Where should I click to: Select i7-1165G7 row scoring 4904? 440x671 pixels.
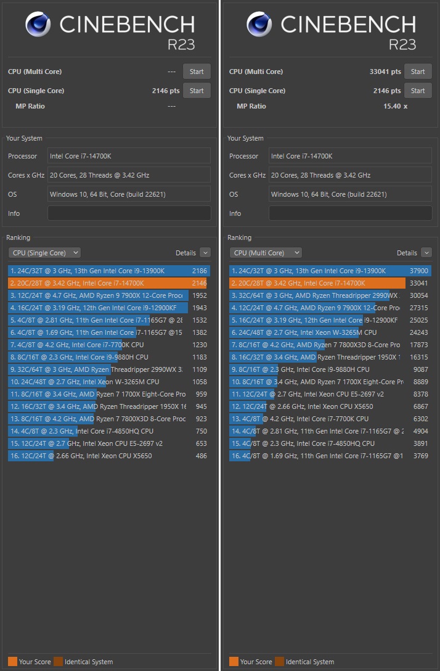click(x=330, y=431)
